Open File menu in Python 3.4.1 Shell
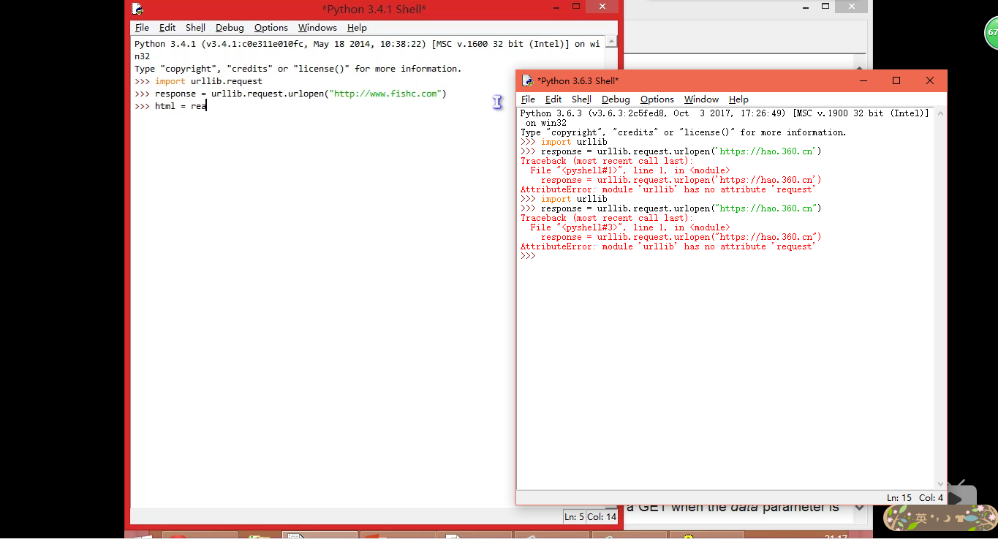 [142, 28]
